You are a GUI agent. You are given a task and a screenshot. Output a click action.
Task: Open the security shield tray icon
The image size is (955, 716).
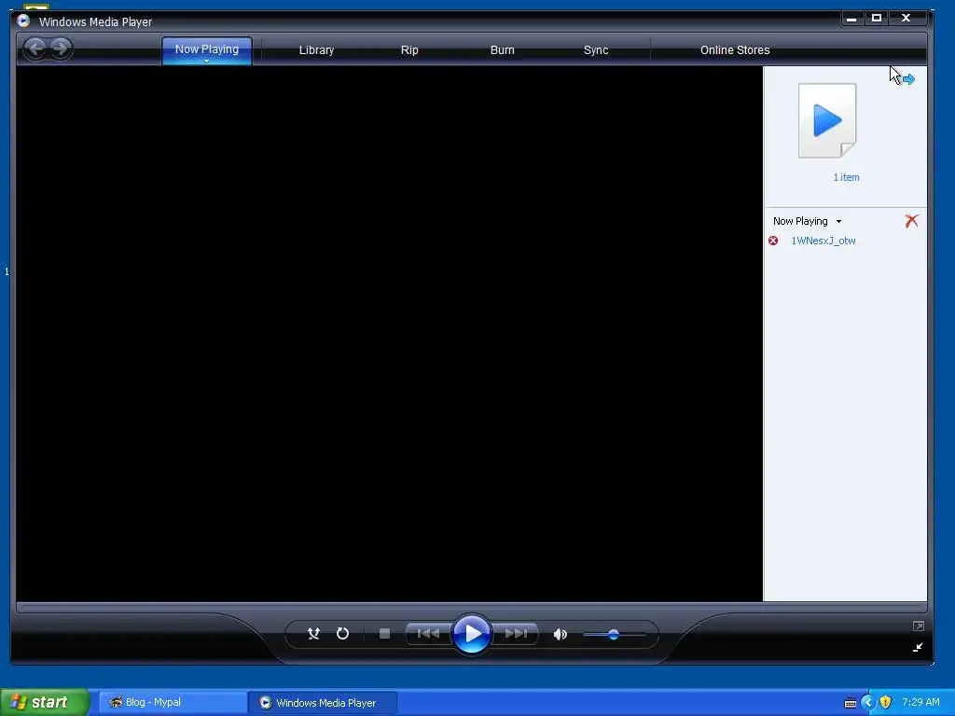[886, 702]
